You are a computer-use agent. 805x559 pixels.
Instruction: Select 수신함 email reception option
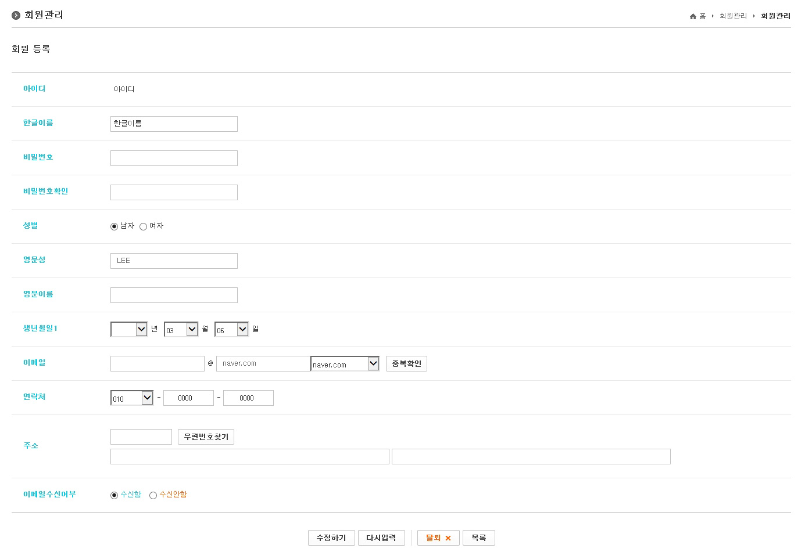point(114,495)
